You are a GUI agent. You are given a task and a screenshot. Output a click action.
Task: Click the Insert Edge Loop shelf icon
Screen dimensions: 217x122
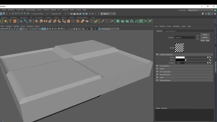point(107,21)
